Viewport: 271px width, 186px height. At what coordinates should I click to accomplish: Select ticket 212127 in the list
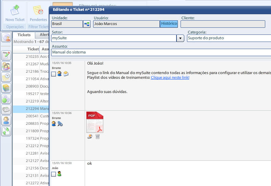pos(31,161)
